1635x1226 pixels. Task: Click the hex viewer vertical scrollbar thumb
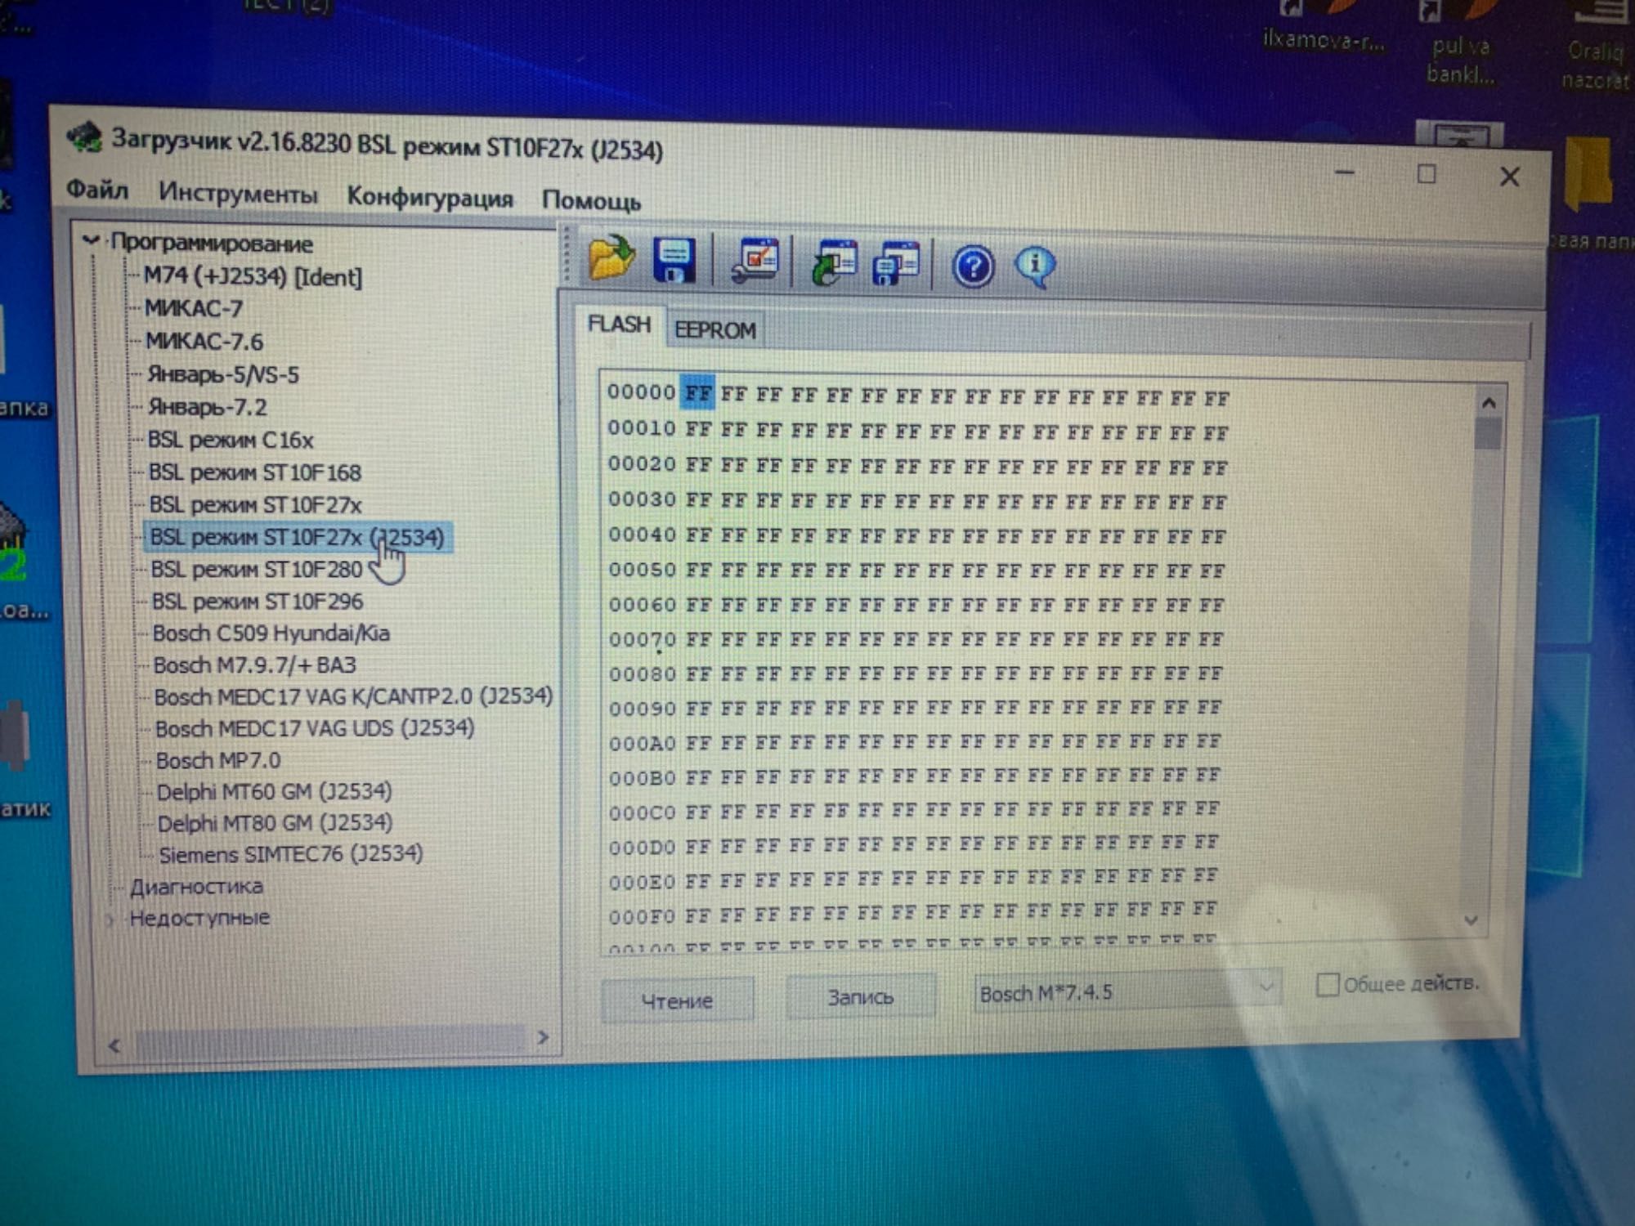[1488, 432]
